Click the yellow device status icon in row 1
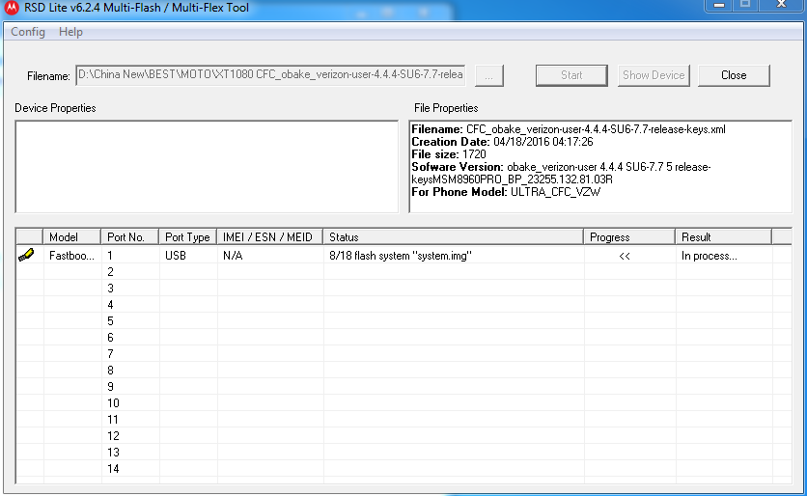Viewport: 807px width, 496px height. click(26, 255)
